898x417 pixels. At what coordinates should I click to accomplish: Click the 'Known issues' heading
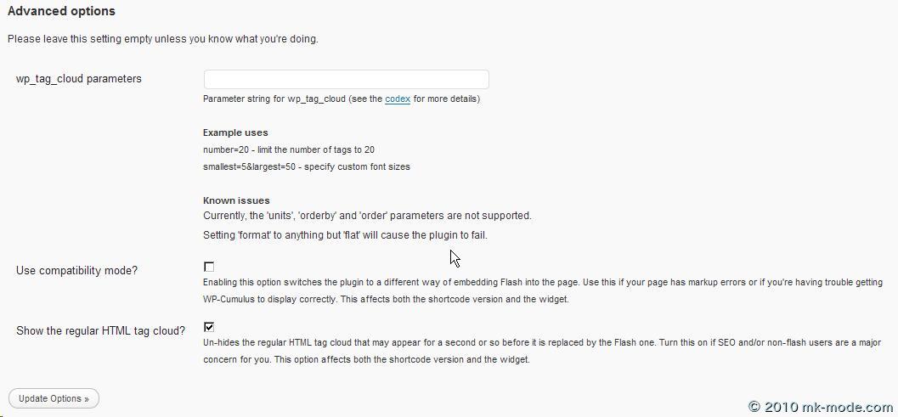pos(236,200)
